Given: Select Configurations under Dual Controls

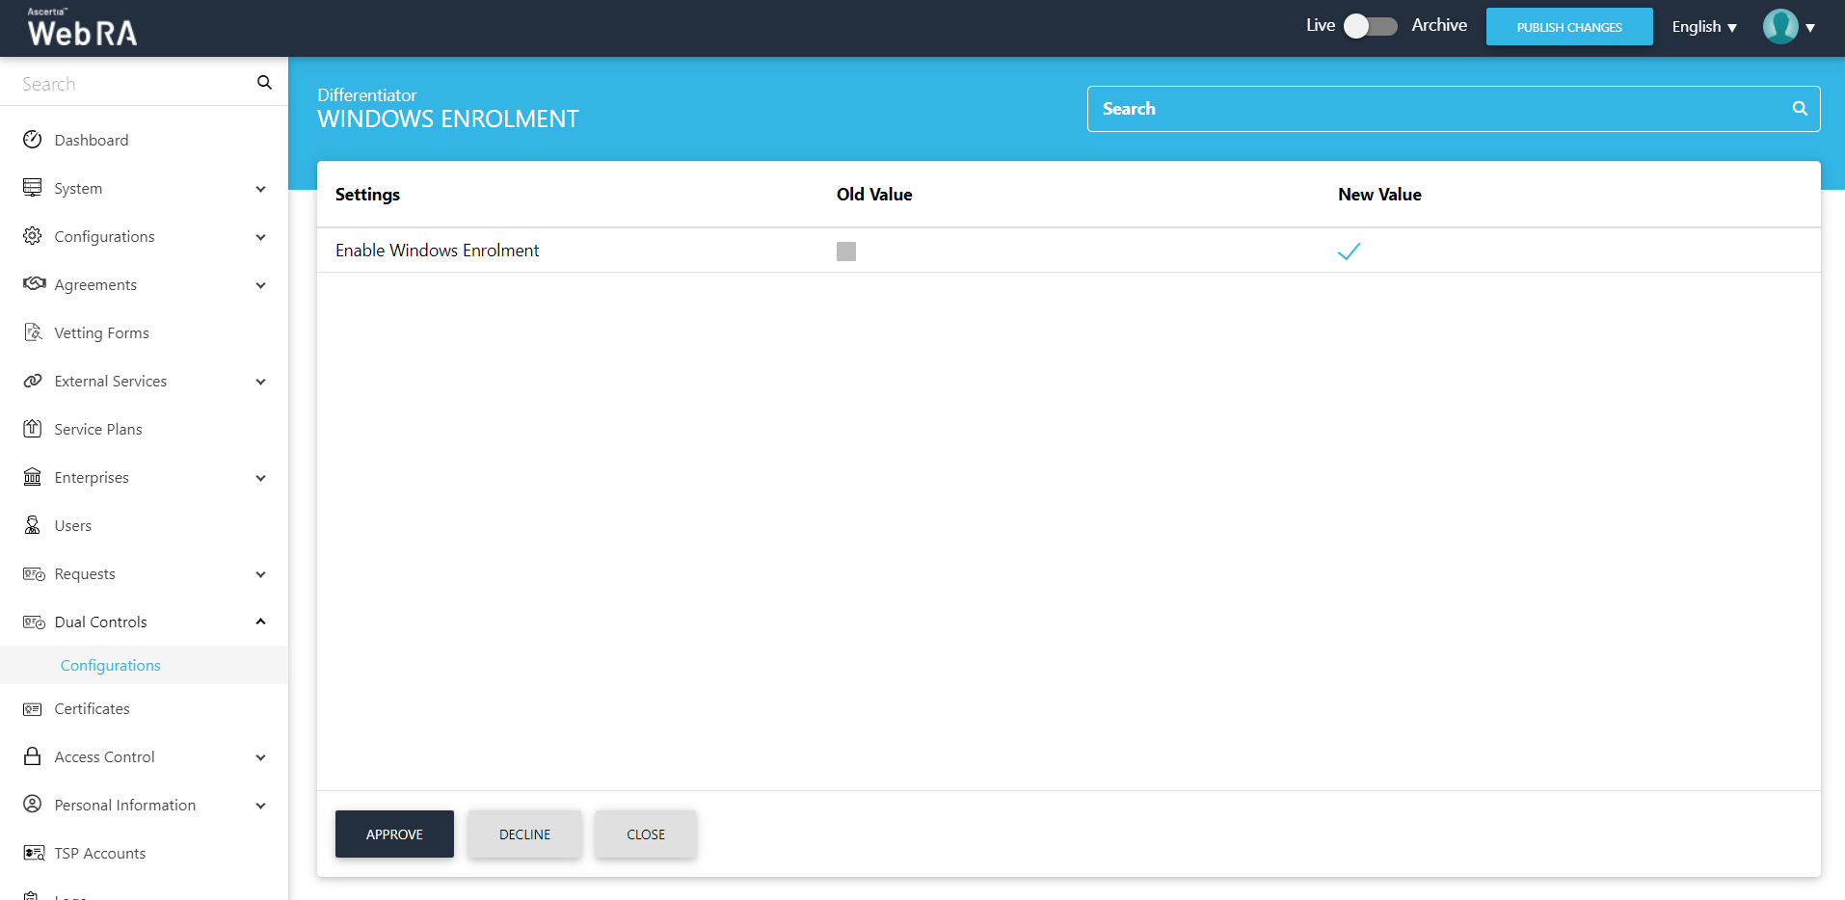Looking at the screenshot, I should click(111, 666).
